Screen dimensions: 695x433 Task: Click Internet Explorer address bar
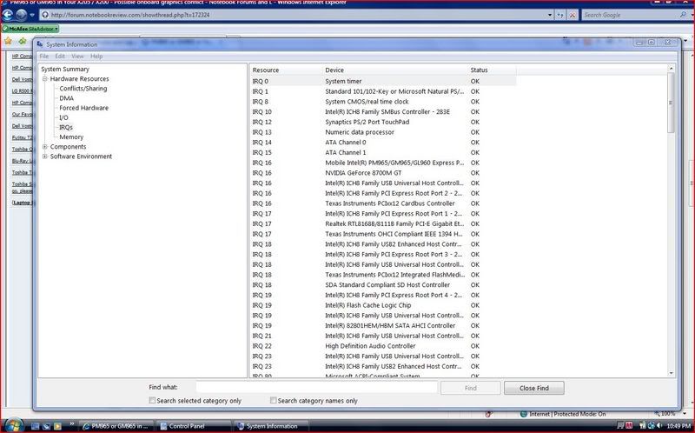pyautogui.click(x=293, y=15)
